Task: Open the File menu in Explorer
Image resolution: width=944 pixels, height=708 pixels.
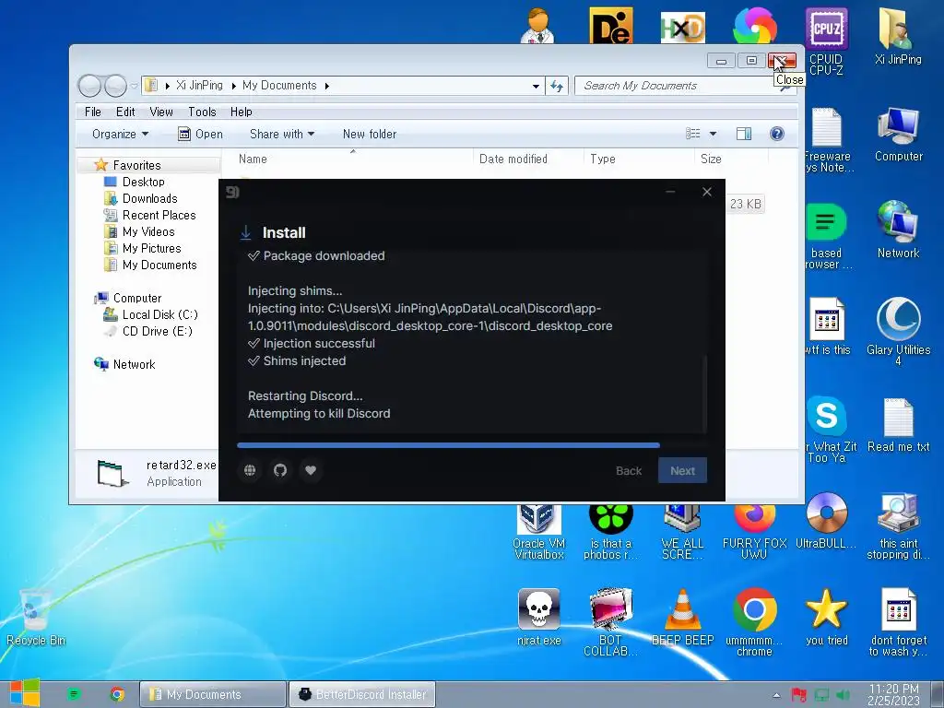Action: tap(93, 112)
